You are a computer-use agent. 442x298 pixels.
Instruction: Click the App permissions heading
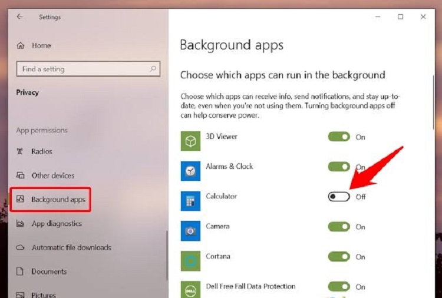pos(42,130)
